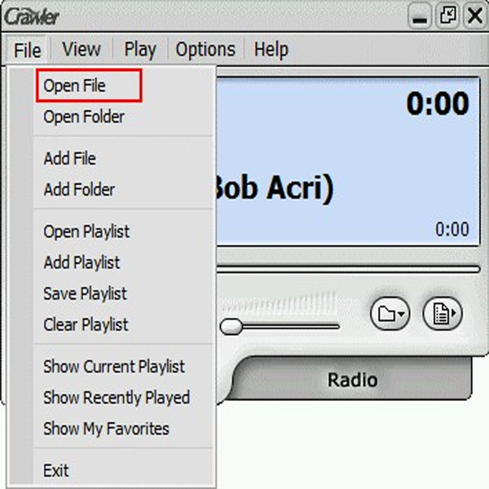Click the compact mode window icon
This screenshot has height=489, width=489.
pyautogui.click(x=447, y=15)
